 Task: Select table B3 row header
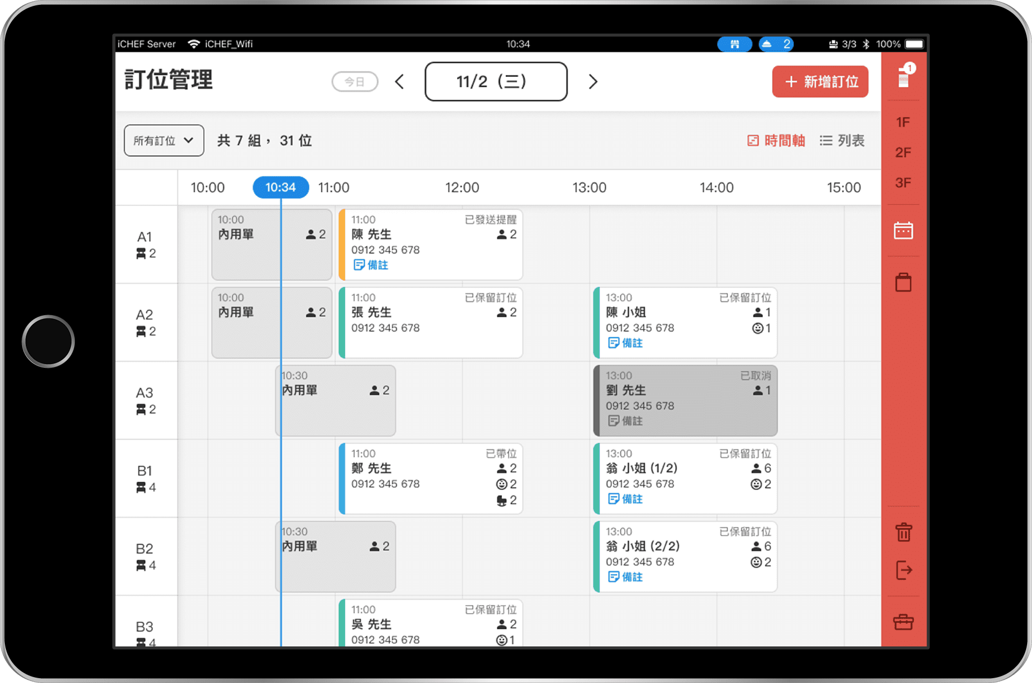(x=146, y=621)
